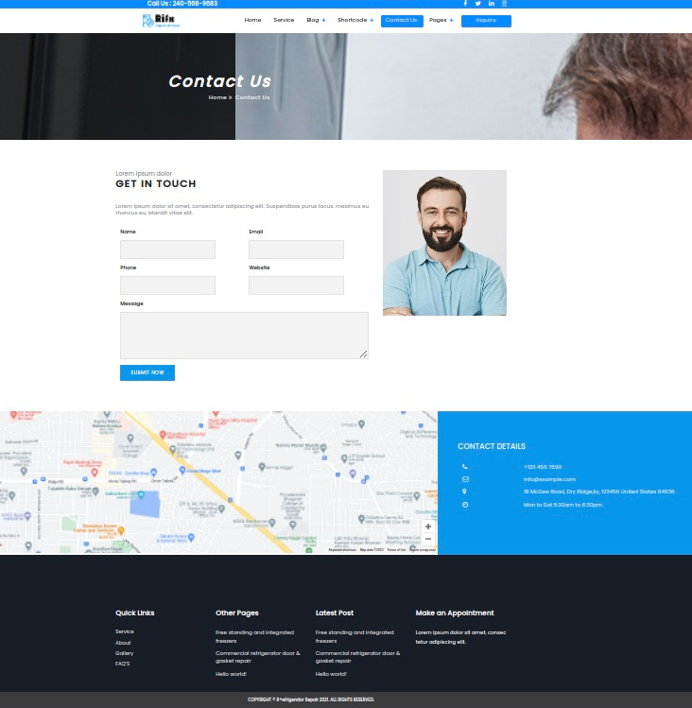
Task: Open the Instagram social icon
Action: pyautogui.click(x=504, y=4)
